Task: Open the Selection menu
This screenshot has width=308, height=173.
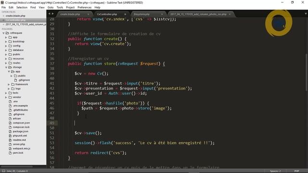Action: click(22, 8)
